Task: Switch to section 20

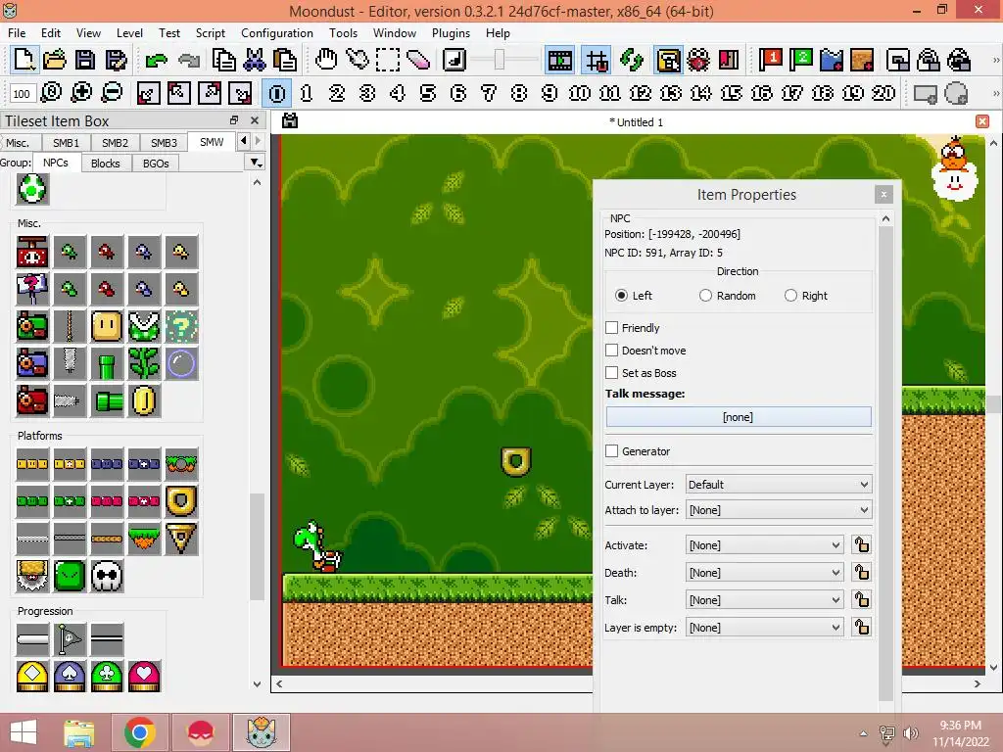Action: pyautogui.click(x=884, y=93)
